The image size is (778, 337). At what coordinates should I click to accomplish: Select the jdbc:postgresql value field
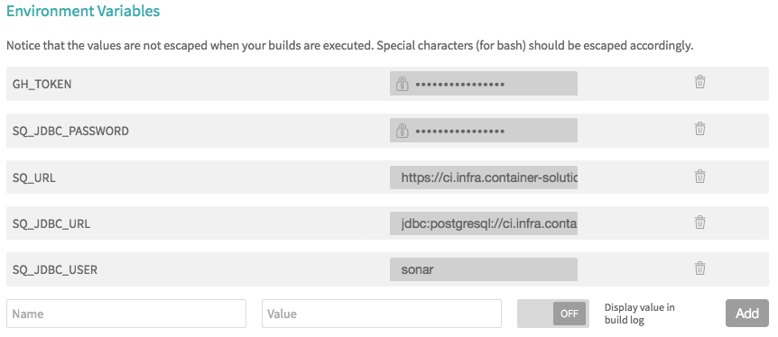click(x=483, y=223)
